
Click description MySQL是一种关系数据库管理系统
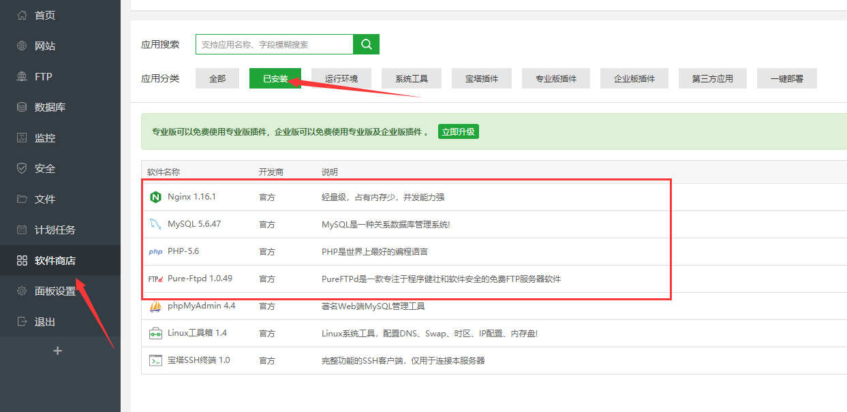pyautogui.click(x=386, y=224)
